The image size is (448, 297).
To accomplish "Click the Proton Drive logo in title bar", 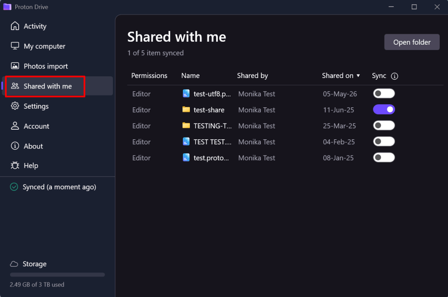I will [x=7, y=7].
